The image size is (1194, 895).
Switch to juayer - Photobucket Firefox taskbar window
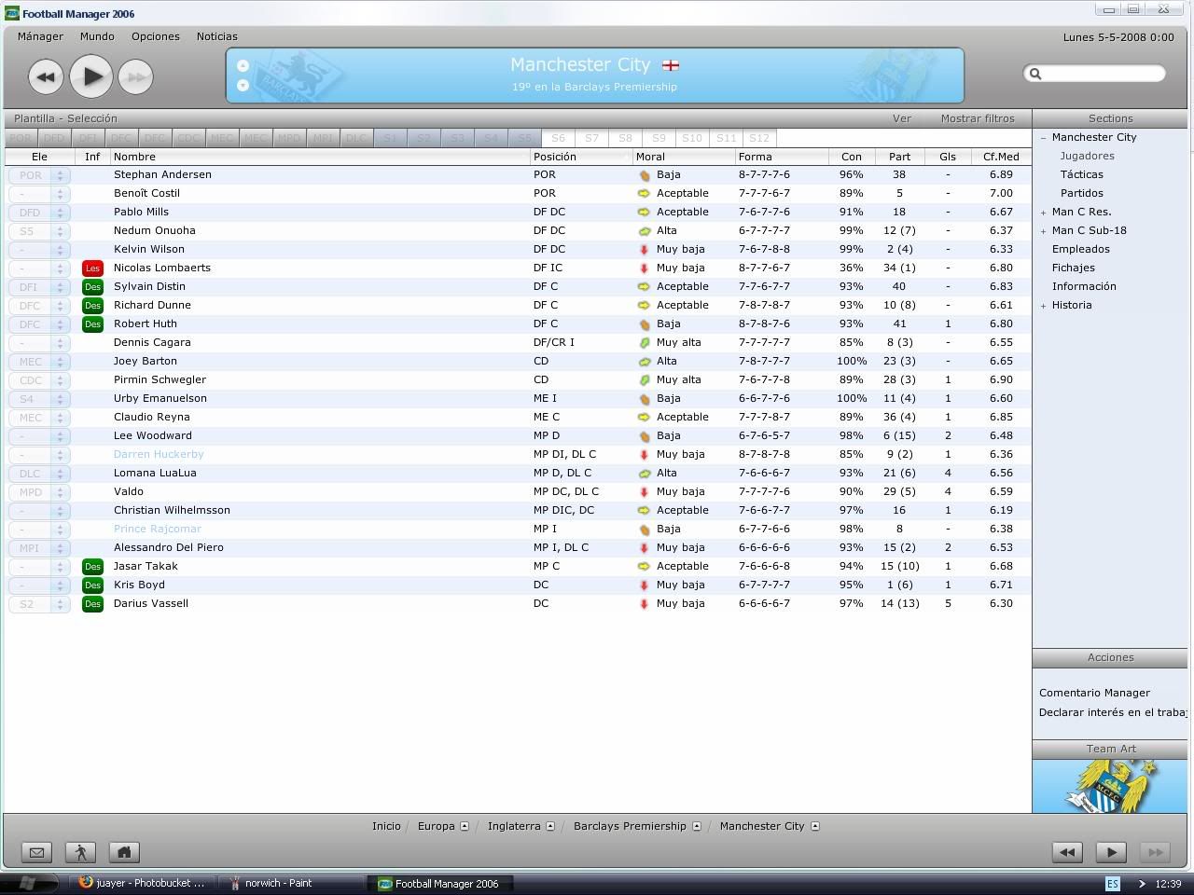pyautogui.click(x=142, y=883)
